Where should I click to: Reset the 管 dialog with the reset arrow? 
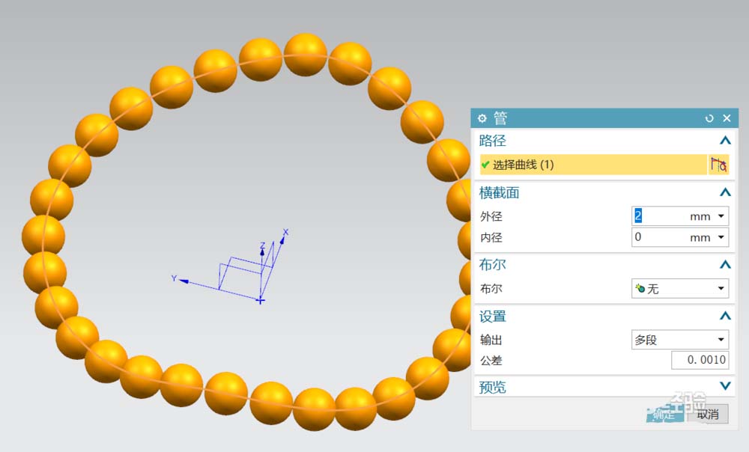pos(709,118)
